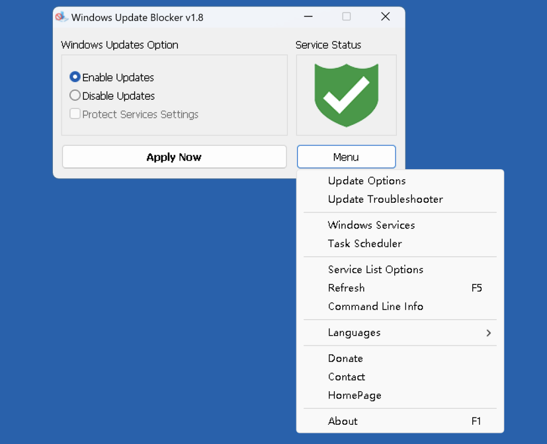Minimize the Windows Update Blocker window
The height and width of the screenshot is (444, 547).
308,17
